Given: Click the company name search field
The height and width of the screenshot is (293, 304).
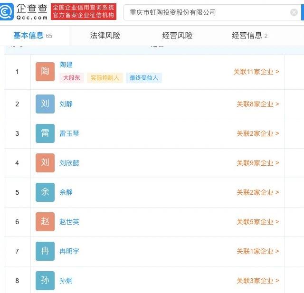Looking at the screenshot, I should pos(207,12).
